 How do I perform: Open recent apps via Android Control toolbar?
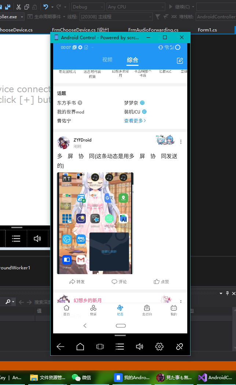pyautogui.click(x=100, y=347)
